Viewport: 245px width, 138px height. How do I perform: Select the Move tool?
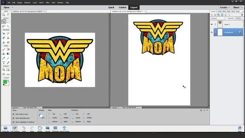(4, 22)
